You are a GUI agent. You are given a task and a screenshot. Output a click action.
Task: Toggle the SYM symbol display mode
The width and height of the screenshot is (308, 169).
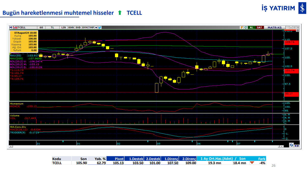tap(85, 27)
